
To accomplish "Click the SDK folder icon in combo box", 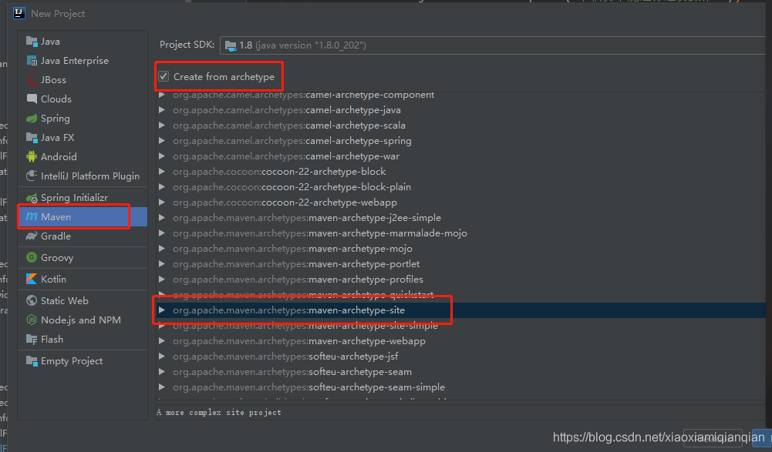I will pyautogui.click(x=231, y=45).
